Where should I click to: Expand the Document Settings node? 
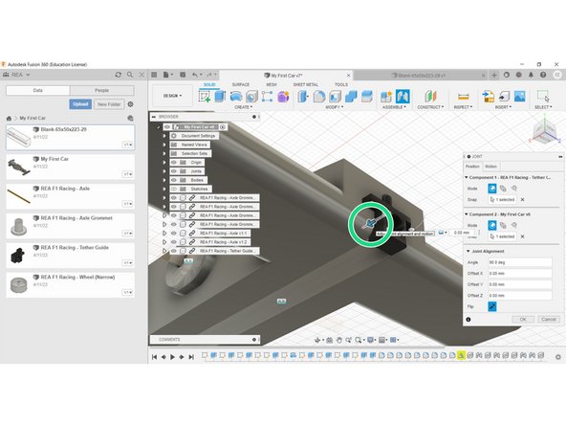point(164,136)
